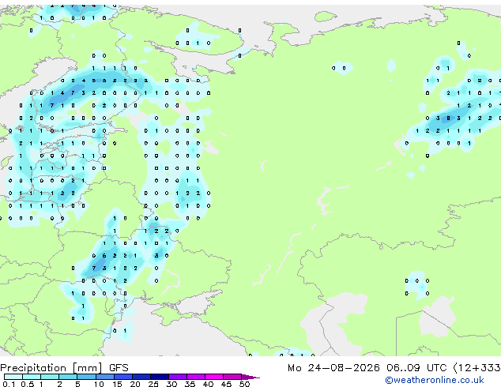
Task: Click the '50' legend scale label
Action: point(244,384)
